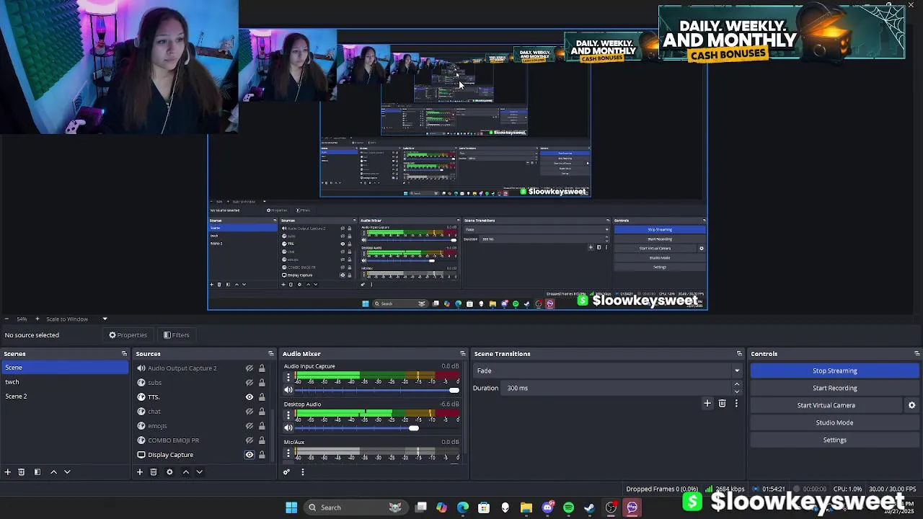Hide the TTS. source
The height and width of the screenshot is (519, 923).
click(x=249, y=397)
